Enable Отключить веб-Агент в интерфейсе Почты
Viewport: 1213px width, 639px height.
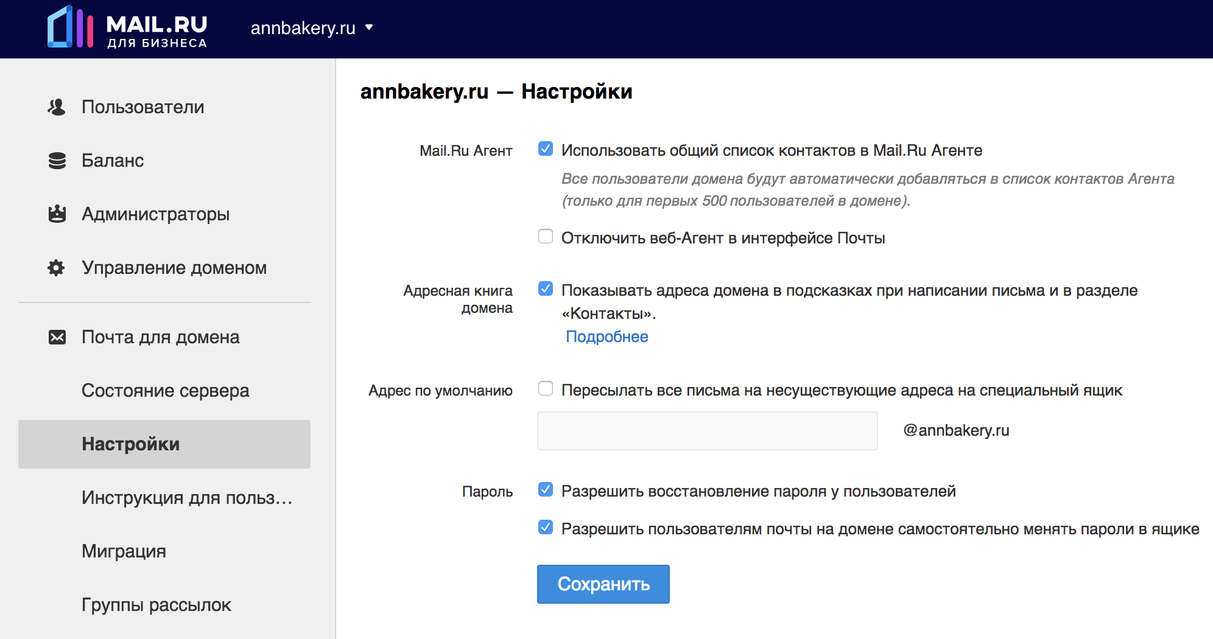(546, 236)
